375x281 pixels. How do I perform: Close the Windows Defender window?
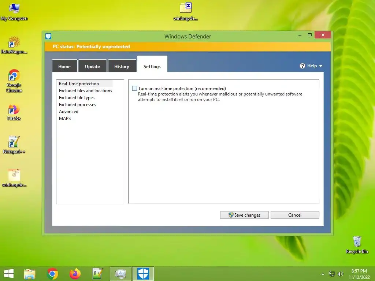323,35
